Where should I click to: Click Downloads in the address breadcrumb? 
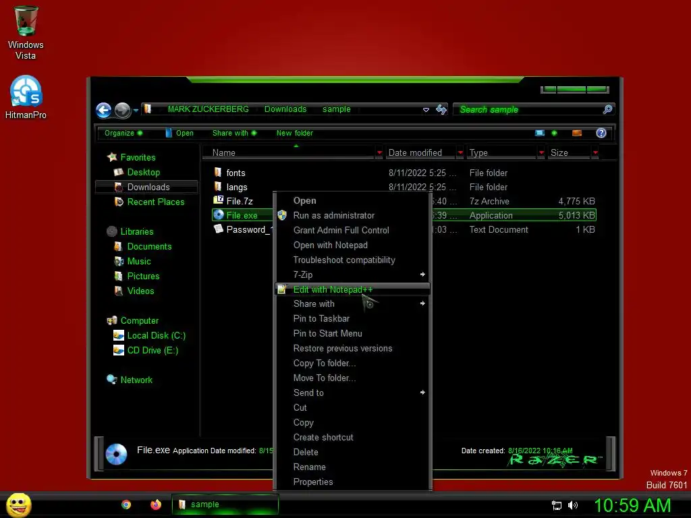point(285,109)
